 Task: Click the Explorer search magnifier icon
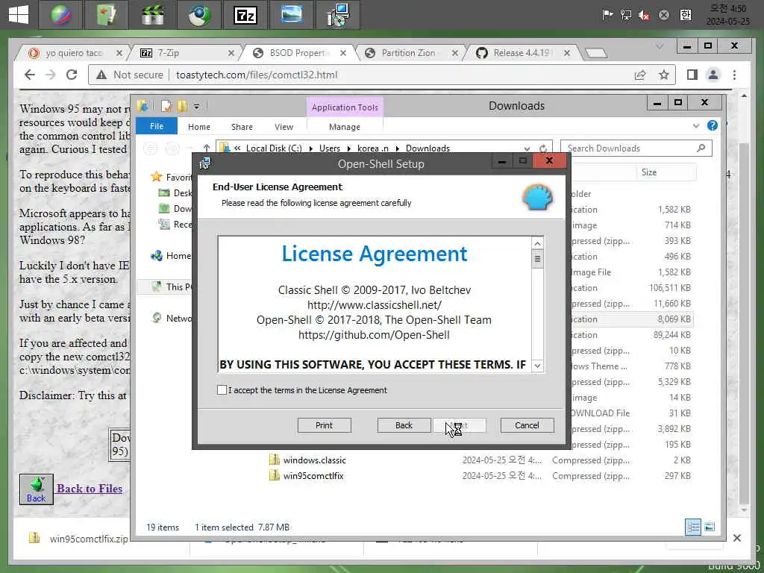(x=701, y=148)
